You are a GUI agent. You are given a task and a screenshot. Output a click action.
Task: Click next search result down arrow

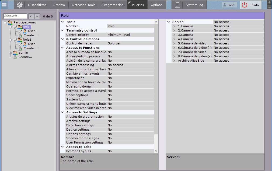[37, 16]
